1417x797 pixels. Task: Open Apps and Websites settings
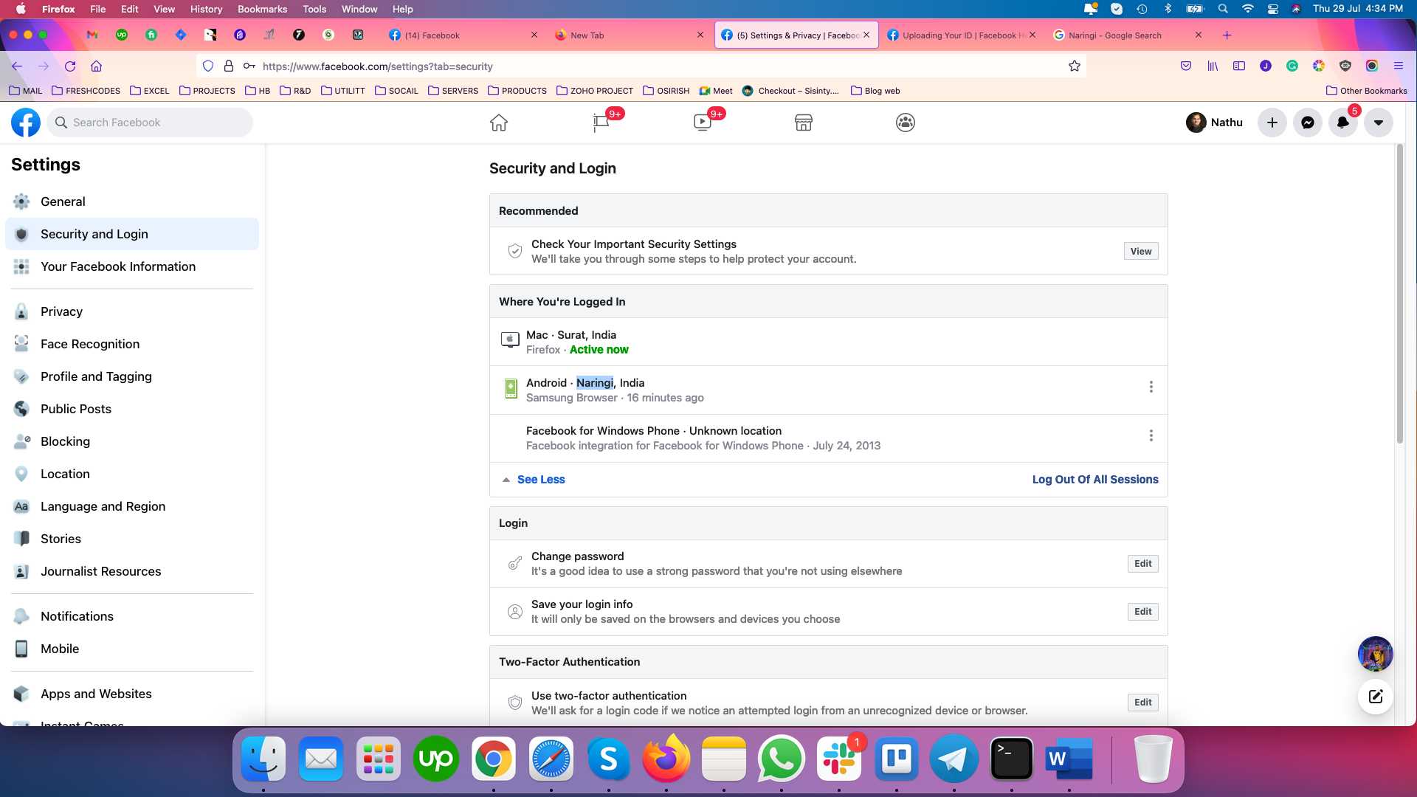[132, 694]
